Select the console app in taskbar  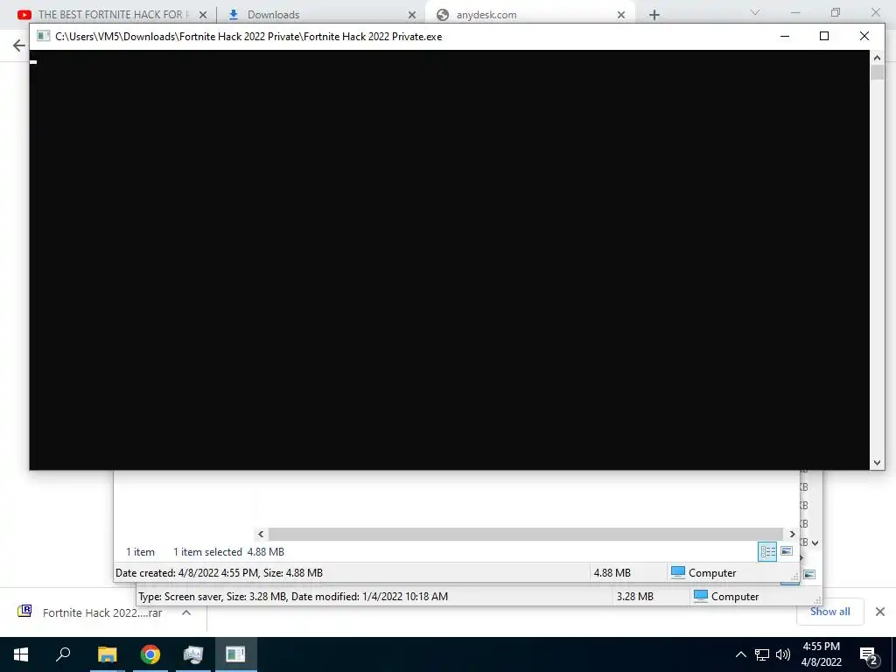point(235,654)
